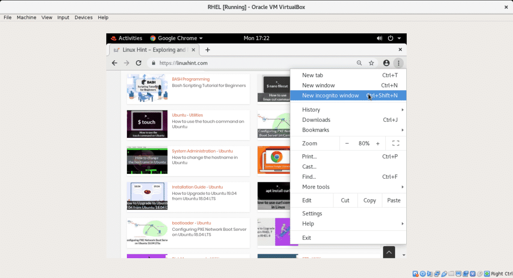Viewport: 513px width, 278px height.
Task: Open a new tab with plus button
Action: pyautogui.click(x=207, y=50)
